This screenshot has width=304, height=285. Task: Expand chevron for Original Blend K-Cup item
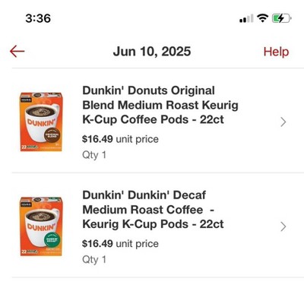pos(283,122)
